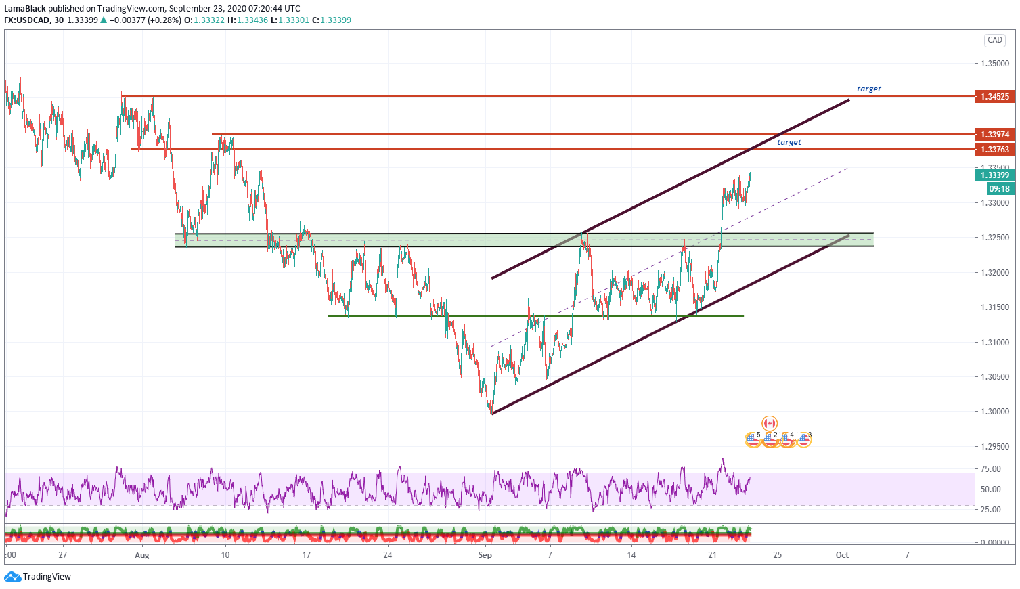Select the 1.33763 red price label
The width and height of the screenshot is (1020, 589).
click(x=994, y=150)
